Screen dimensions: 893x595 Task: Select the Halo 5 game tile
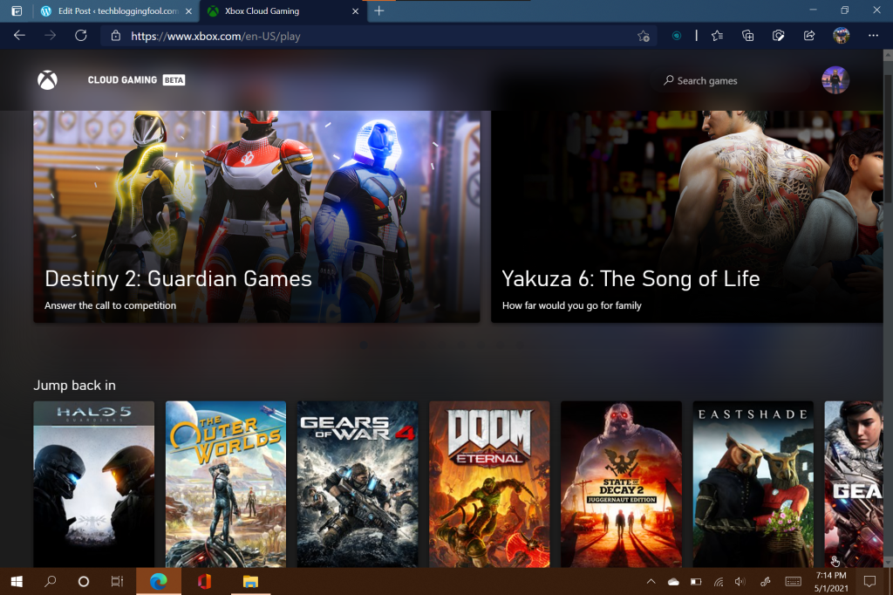tap(93, 484)
